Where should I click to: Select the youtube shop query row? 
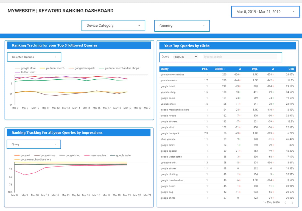click(228, 92)
